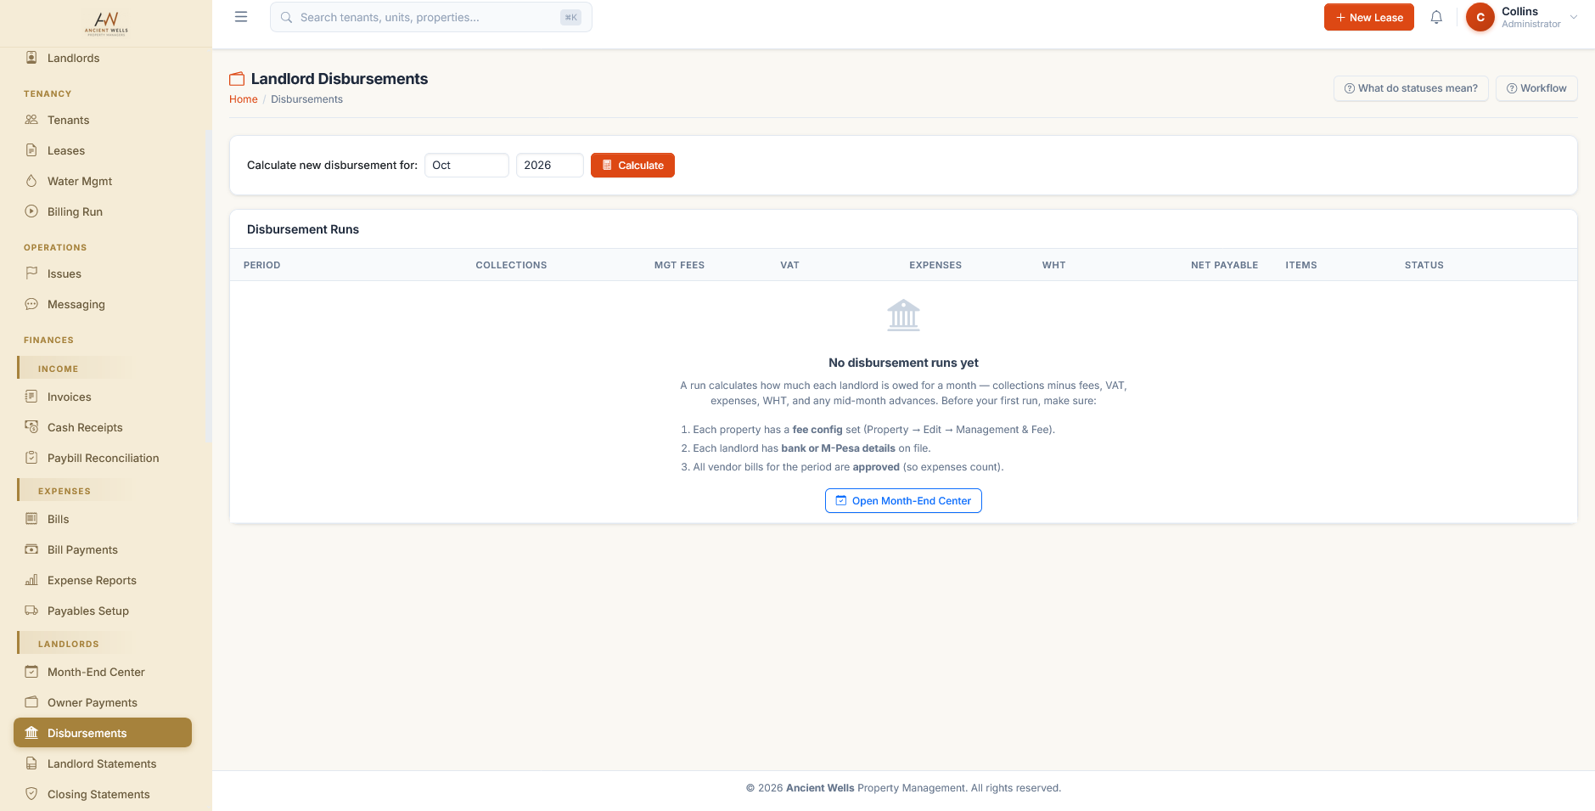Click the New Lease button
The width and height of the screenshot is (1595, 811).
[x=1368, y=17]
